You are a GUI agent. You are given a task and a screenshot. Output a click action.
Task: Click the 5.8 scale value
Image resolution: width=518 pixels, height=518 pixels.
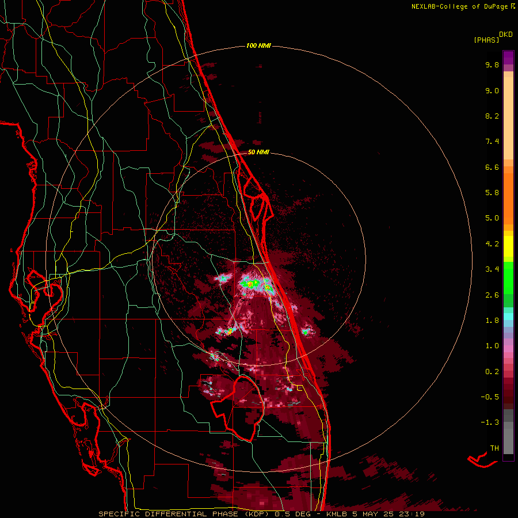click(492, 193)
